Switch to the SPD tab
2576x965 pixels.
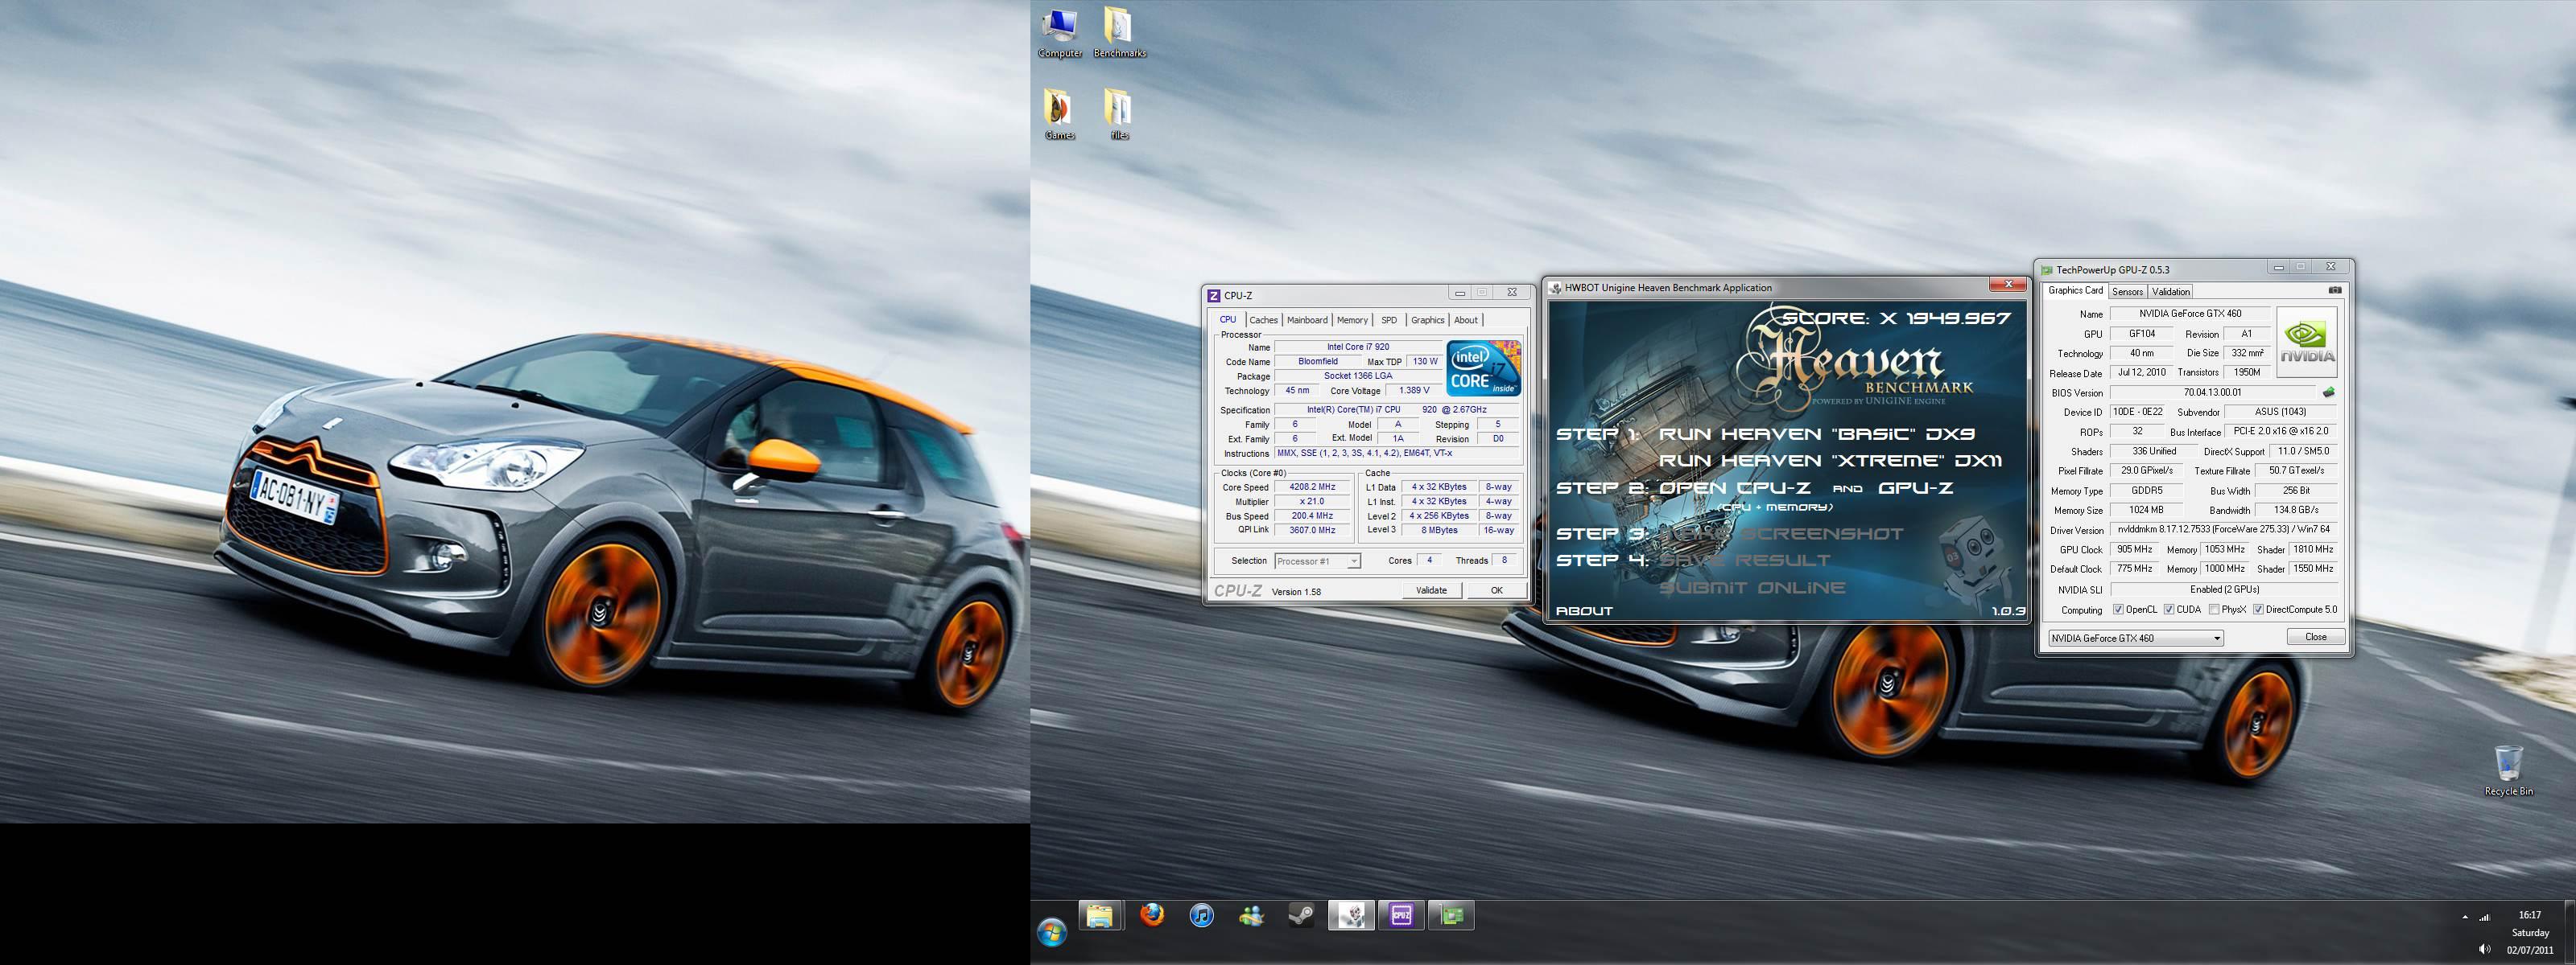tap(1389, 320)
